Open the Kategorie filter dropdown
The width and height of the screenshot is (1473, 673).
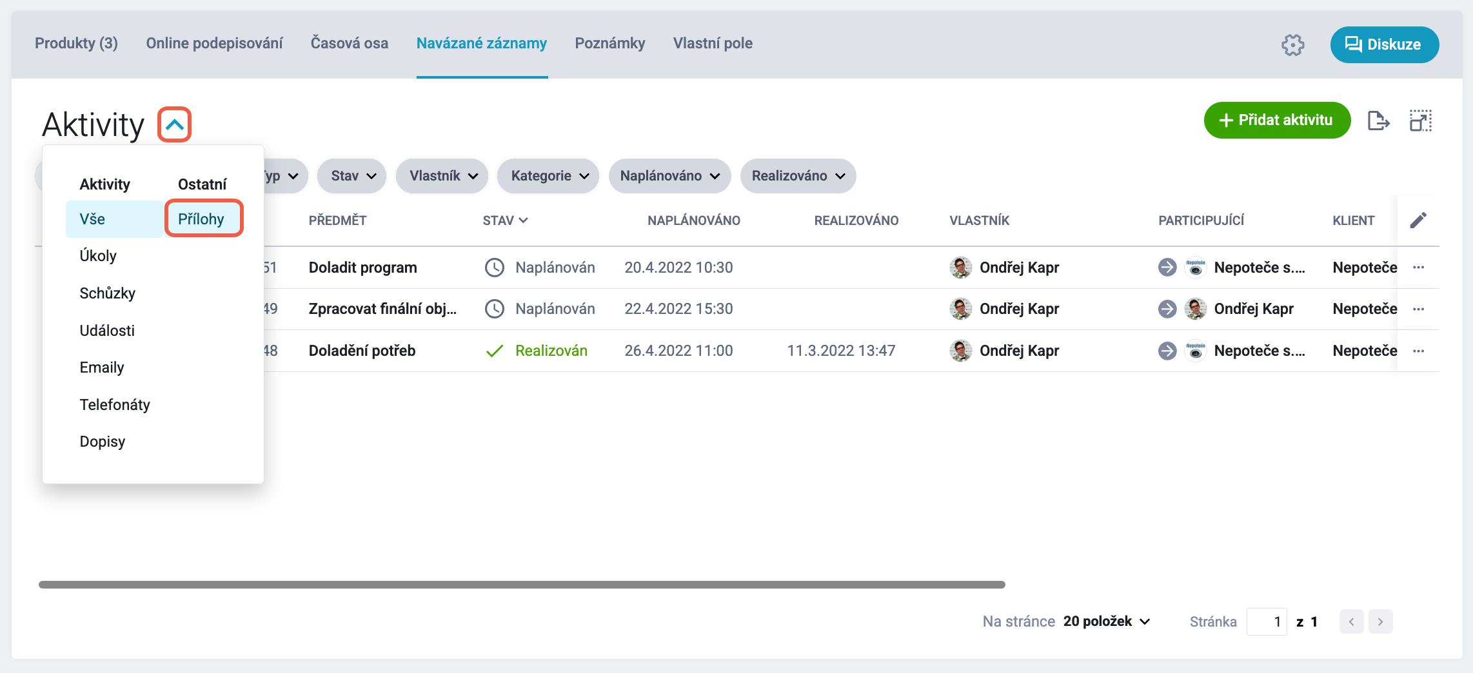coord(548,176)
